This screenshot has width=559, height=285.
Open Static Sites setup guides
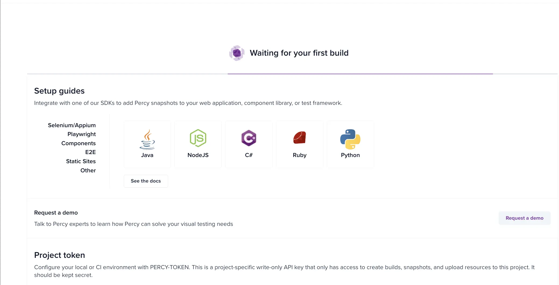(x=81, y=161)
